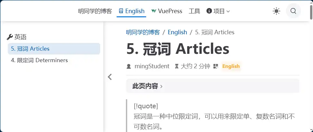Click the English book icon in navbar

click(x=121, y=11)
